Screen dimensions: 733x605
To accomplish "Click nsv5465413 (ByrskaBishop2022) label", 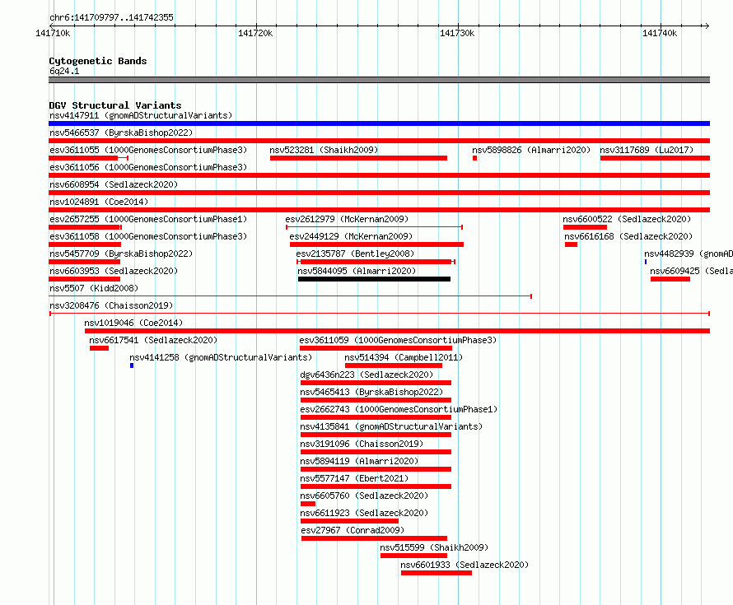I will 371,392.
